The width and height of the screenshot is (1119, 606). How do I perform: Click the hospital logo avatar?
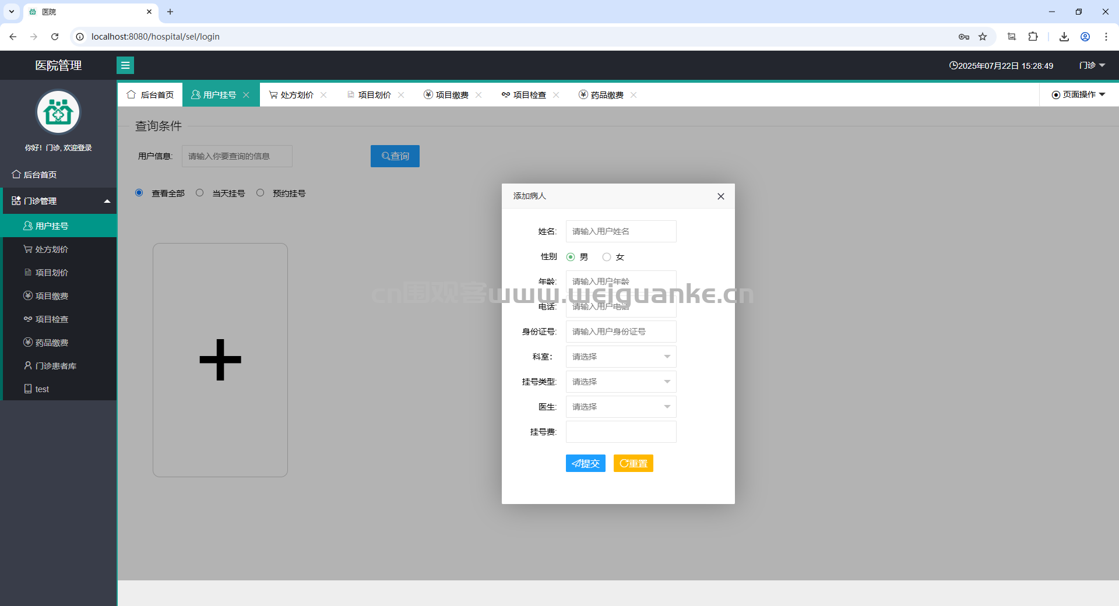click(58, 112)
